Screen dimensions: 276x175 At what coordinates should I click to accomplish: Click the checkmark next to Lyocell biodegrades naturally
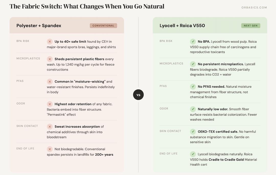pos(193,154)
